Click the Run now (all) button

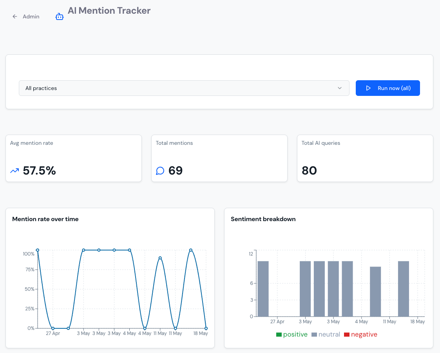coord(388,88)
